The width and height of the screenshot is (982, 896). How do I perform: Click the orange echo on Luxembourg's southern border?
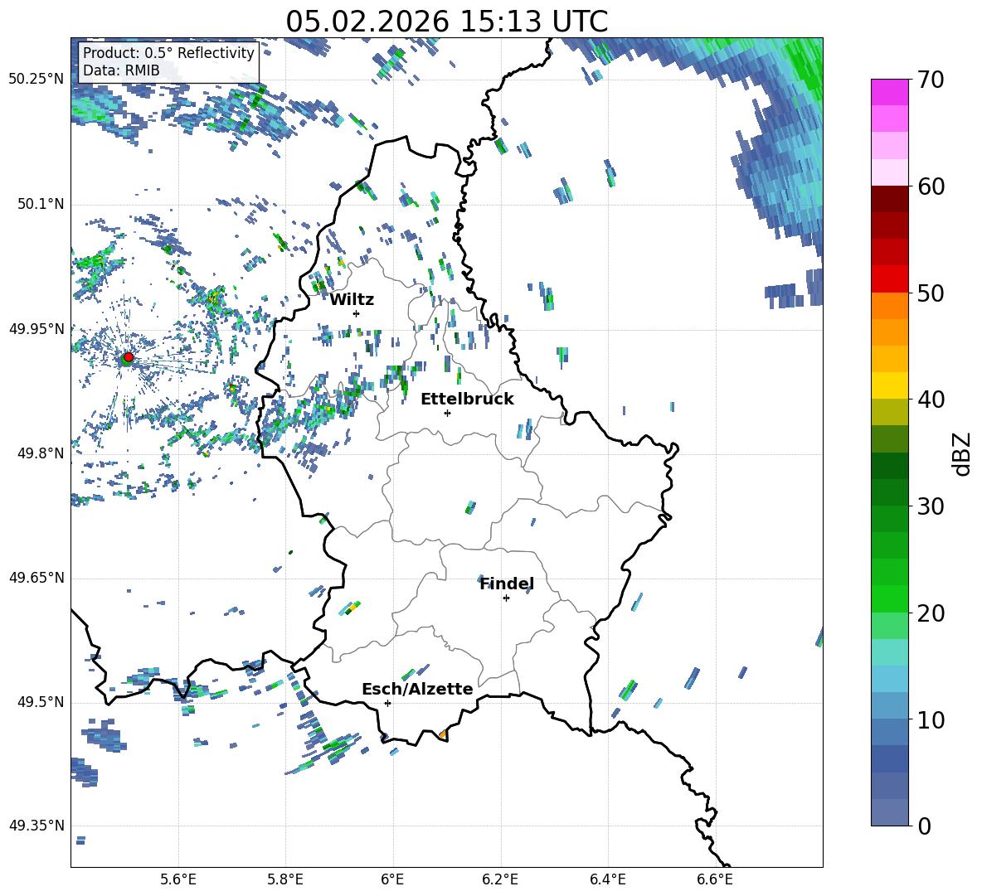(442, 734)
